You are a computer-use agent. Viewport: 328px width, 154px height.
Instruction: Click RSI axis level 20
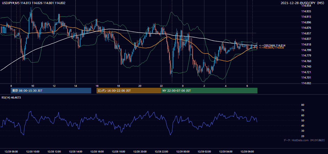(x=303, y=136)
